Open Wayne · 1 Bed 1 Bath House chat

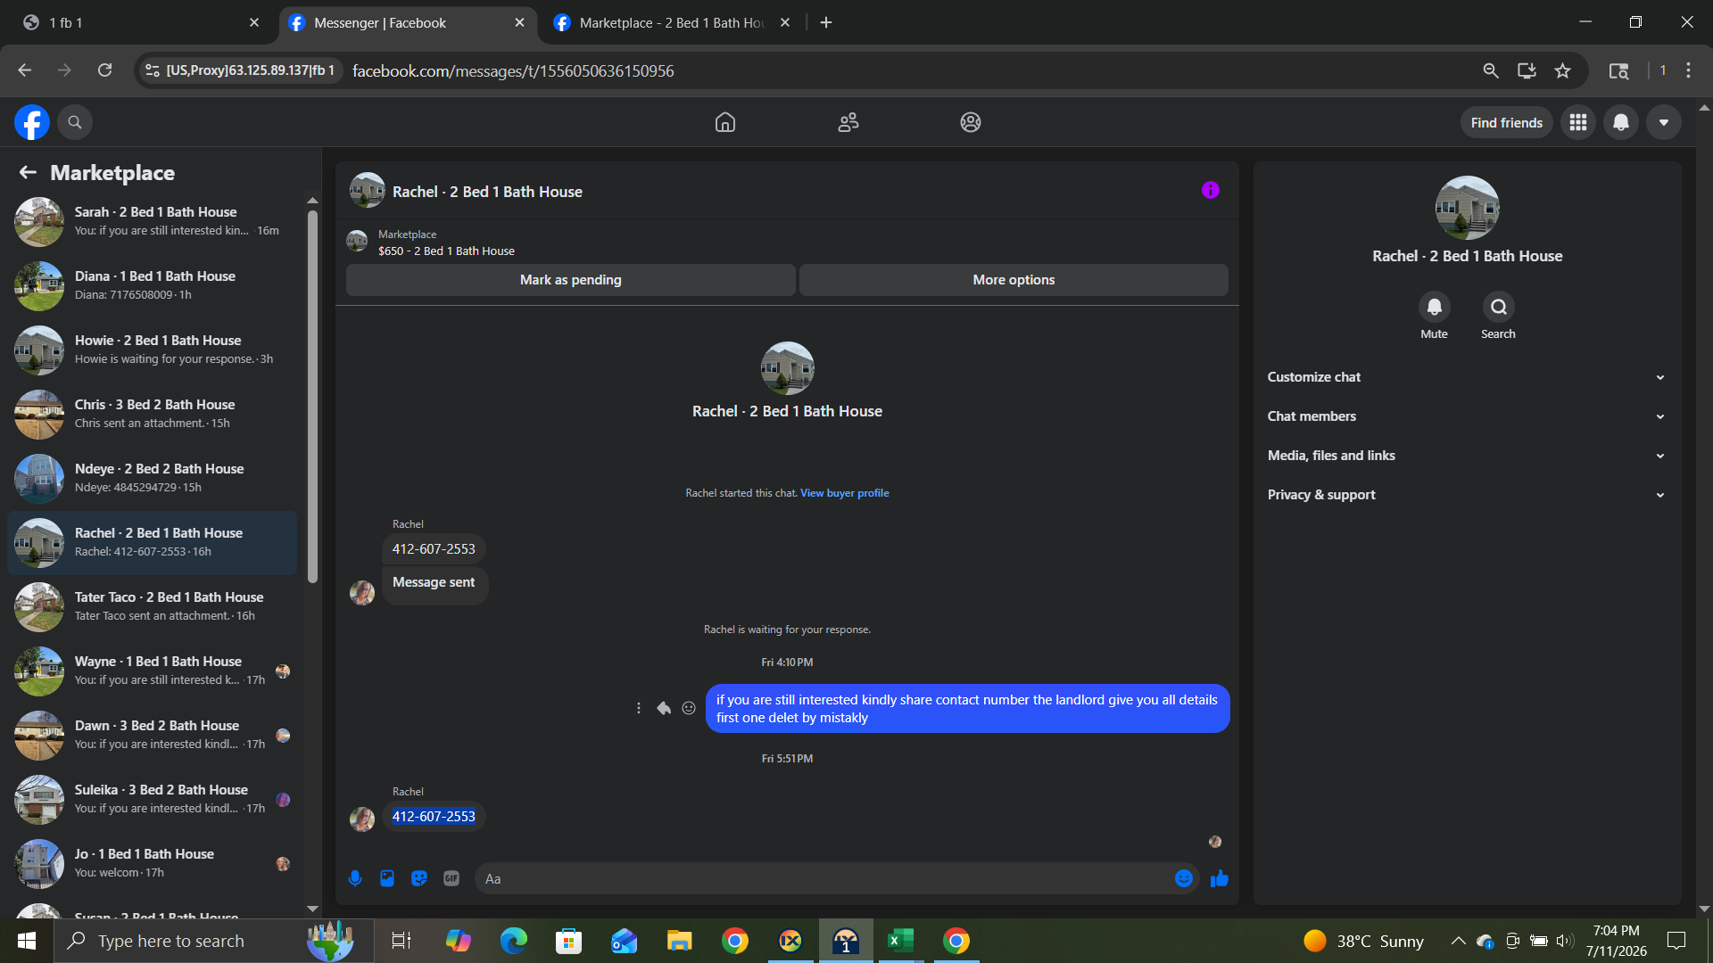tap(152, 671)
